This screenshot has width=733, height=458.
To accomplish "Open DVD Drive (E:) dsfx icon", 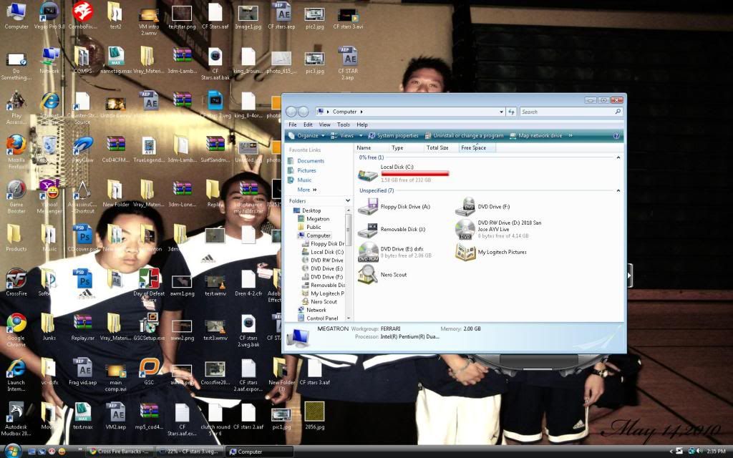I will (x=368, y=251).
